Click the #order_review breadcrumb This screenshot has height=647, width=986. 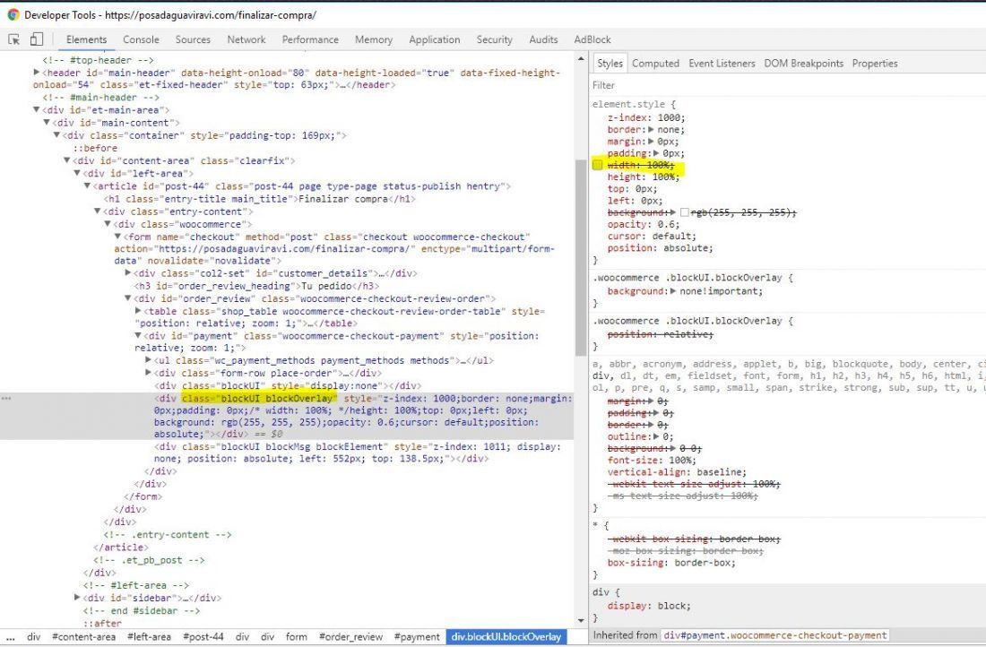point(350,637)
